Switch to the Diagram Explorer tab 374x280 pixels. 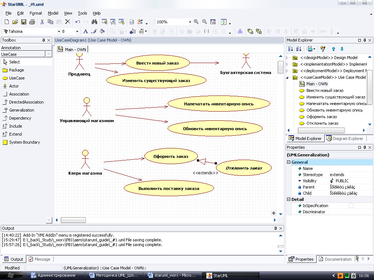[x=345, y=139]
